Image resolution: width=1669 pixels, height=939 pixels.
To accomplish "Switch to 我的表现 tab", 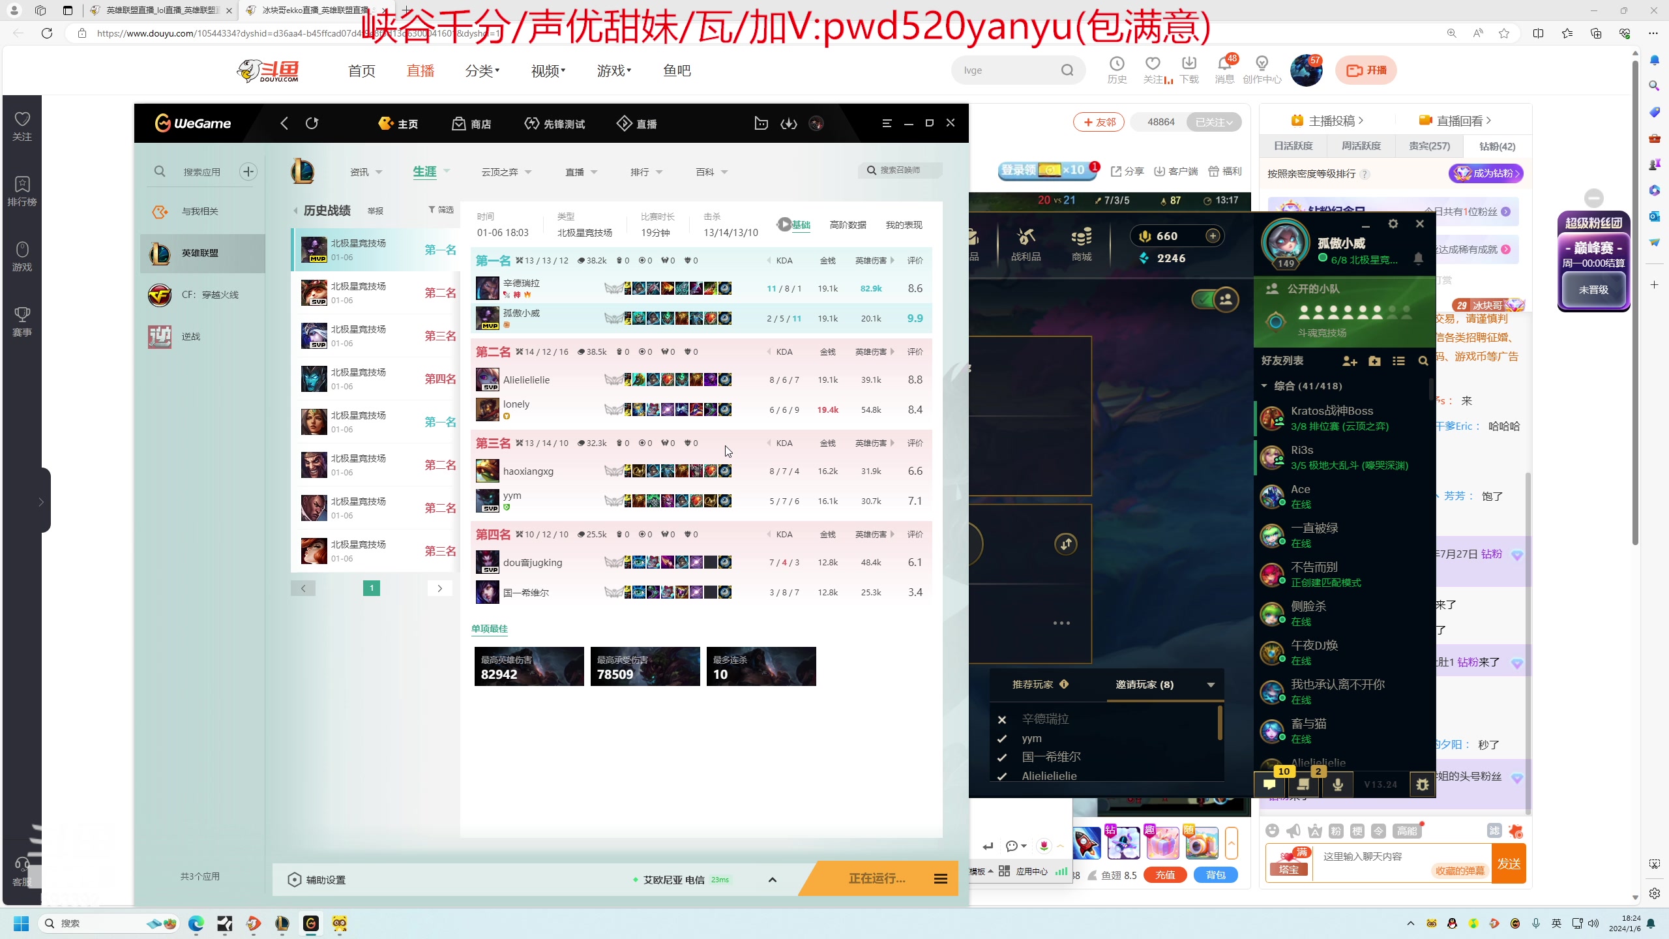I will pyautogui.click(x=904, y=225).
